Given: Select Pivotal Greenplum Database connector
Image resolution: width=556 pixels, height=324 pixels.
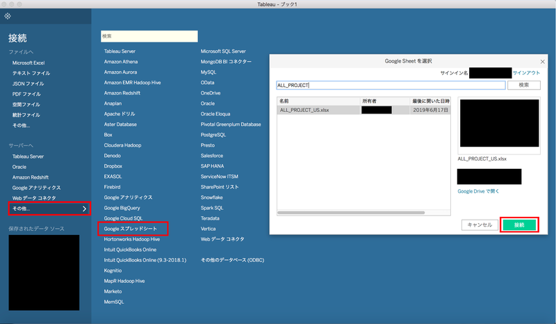Looking at the screenshot, I should [231, 124].
